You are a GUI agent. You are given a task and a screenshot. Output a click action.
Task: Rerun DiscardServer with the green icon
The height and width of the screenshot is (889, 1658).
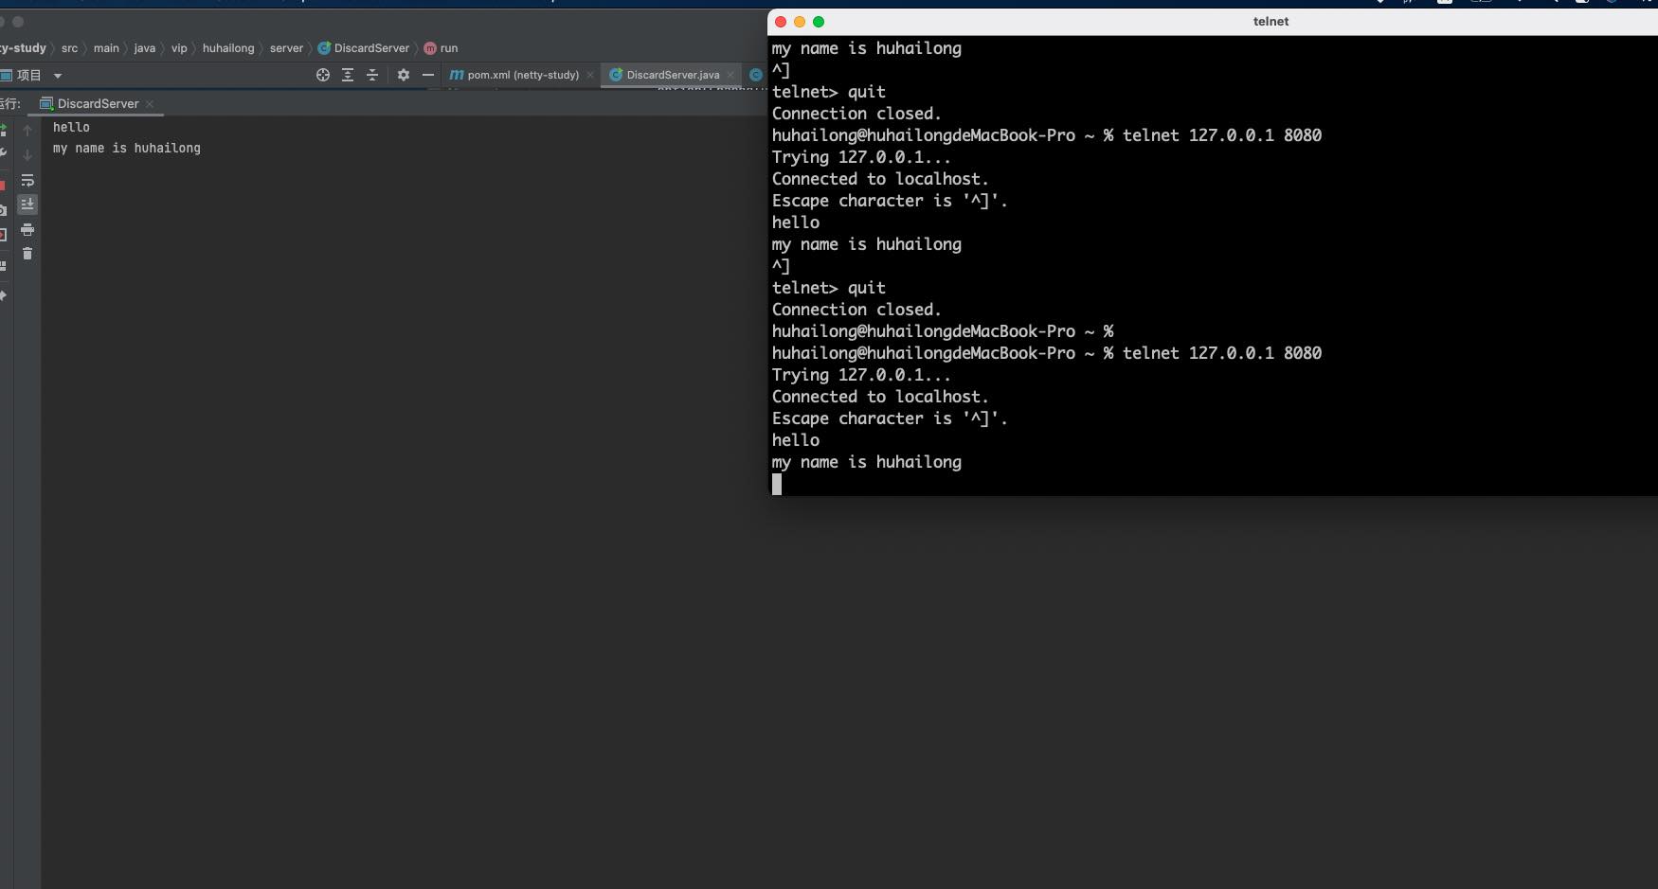(3, 130)
